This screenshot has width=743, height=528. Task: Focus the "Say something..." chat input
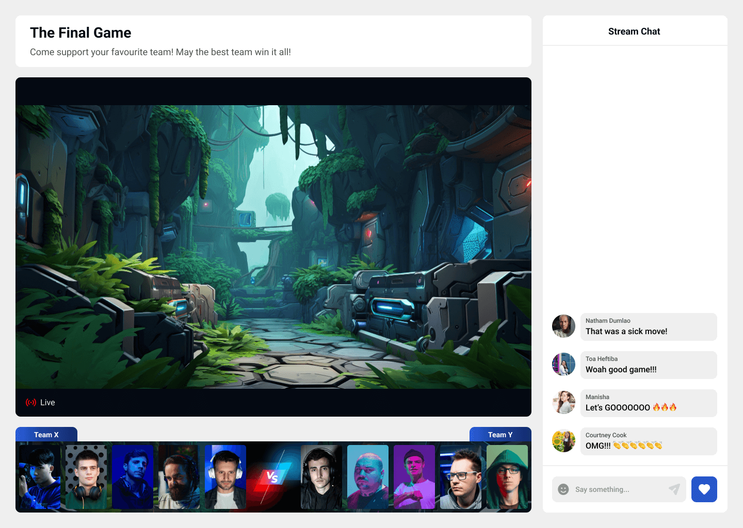pos(619,489)
